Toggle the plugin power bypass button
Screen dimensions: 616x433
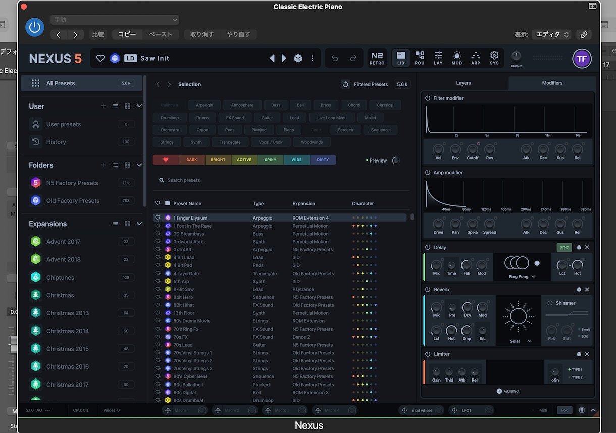[35, 27]
